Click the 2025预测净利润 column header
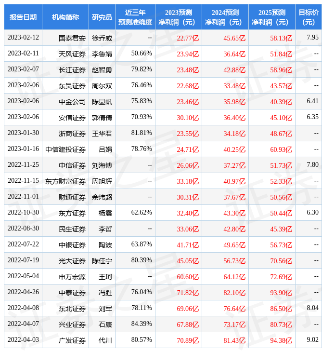The height and width of the screenshot is (352, 322). 272,17
